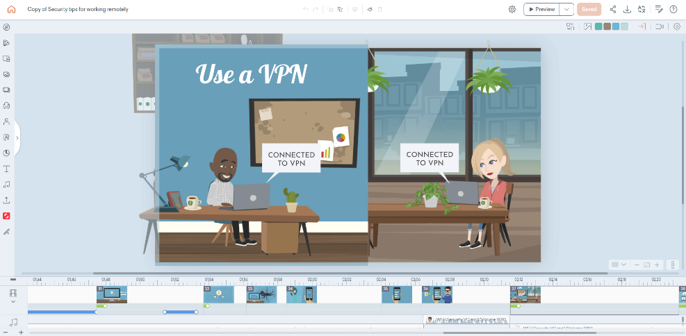Image resolution: width=686 pixels, height=336 pixels.
Task: Select the teal green color swatch
Action: pos(598,26)
